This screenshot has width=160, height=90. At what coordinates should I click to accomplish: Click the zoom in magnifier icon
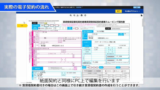[x=70, y=15]
